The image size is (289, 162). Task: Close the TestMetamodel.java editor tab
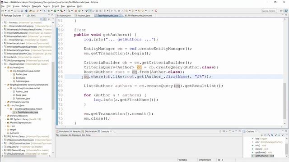tap(120, 16)
